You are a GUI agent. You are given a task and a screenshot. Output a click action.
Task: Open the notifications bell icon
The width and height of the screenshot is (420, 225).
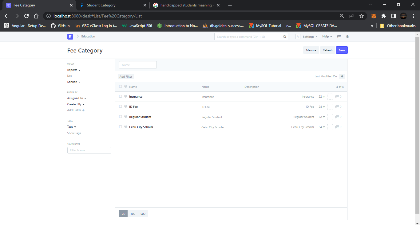(x=347, y=36)
